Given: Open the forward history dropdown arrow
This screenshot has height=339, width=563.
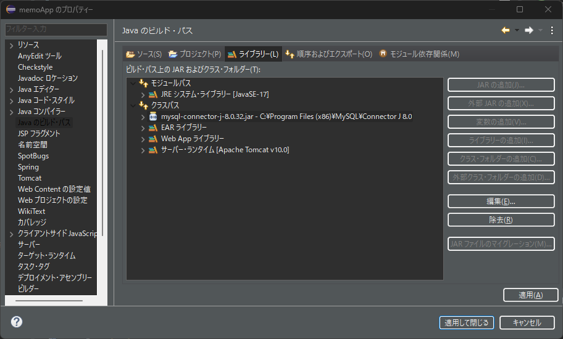Looking at the screenshot, I should [x=540, y=30].
